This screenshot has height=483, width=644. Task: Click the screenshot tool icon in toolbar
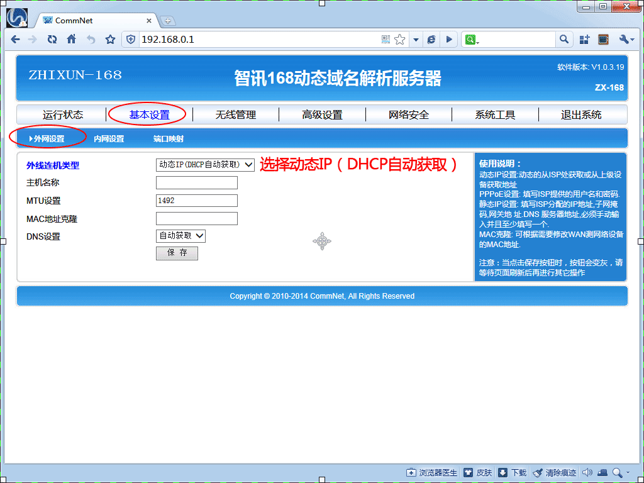click(603, 40)
